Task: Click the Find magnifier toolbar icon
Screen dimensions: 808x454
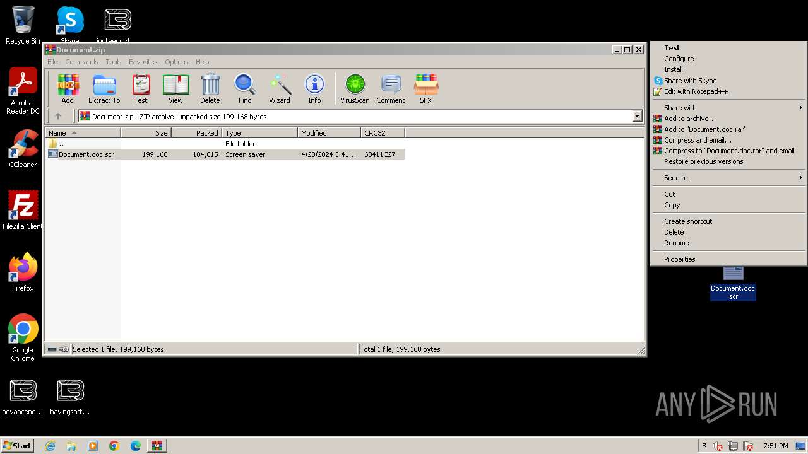Action: pyautogui.click(x=245, y=89)
